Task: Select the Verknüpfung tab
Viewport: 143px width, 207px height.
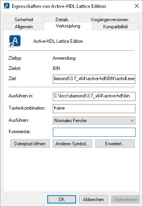Action: point(68,26)
